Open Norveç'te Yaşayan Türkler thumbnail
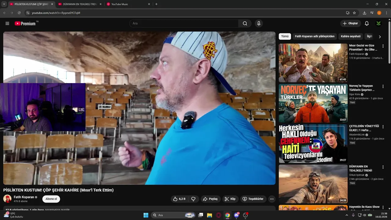This screenshot has height=220, width=391. click(313, 103)
